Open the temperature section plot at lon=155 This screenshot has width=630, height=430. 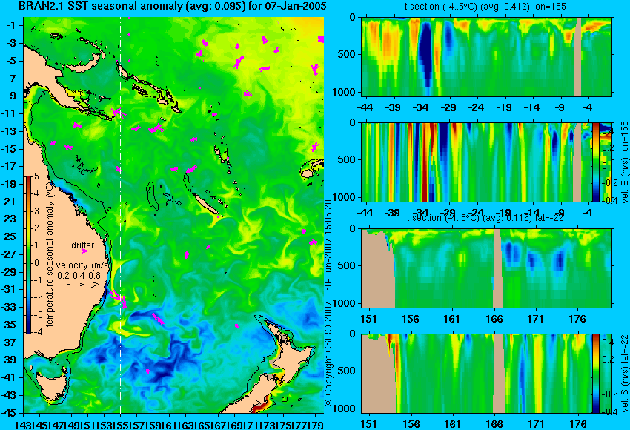click(486, 56)
